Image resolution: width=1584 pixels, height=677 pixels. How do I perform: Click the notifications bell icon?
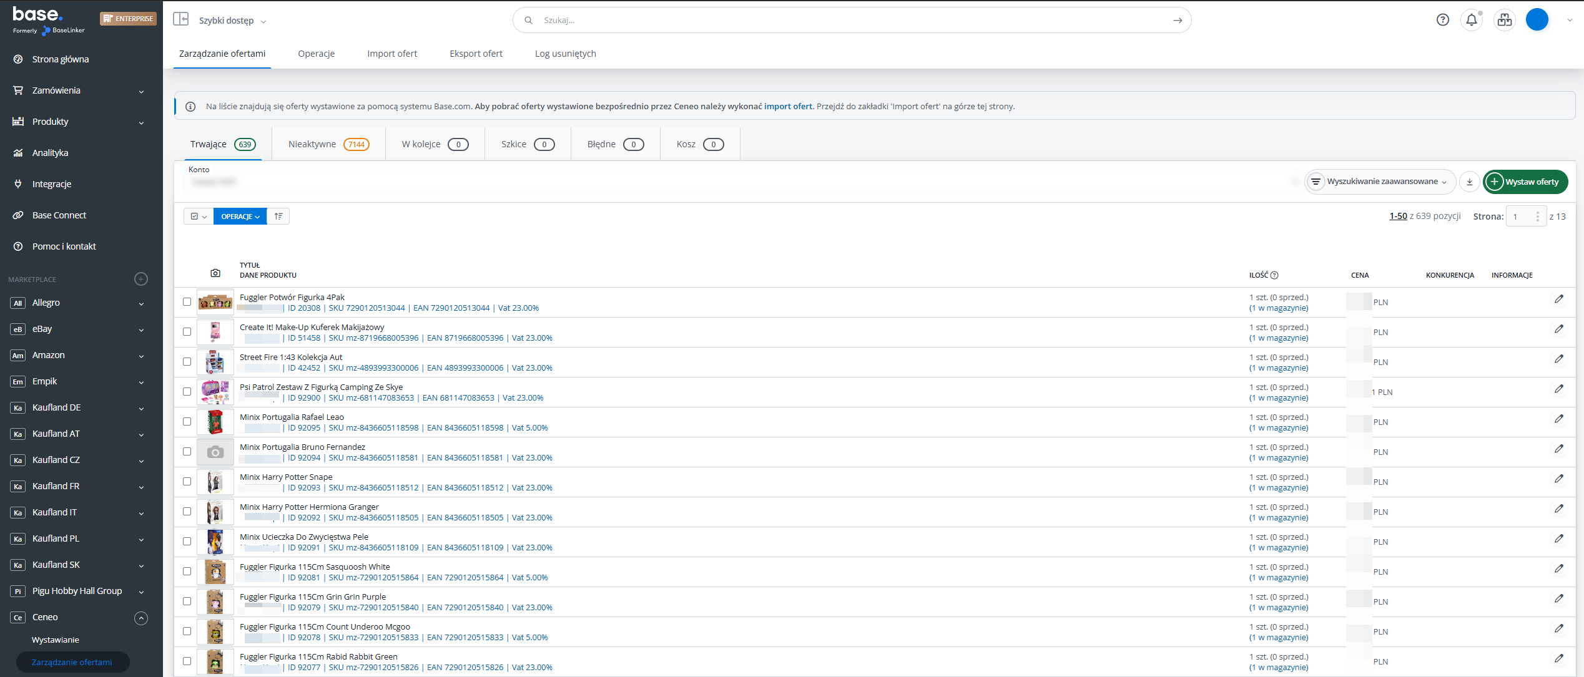click(1472, 20)
